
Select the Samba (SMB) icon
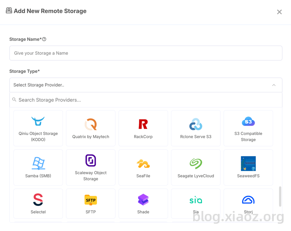click(x=38, y=163)
